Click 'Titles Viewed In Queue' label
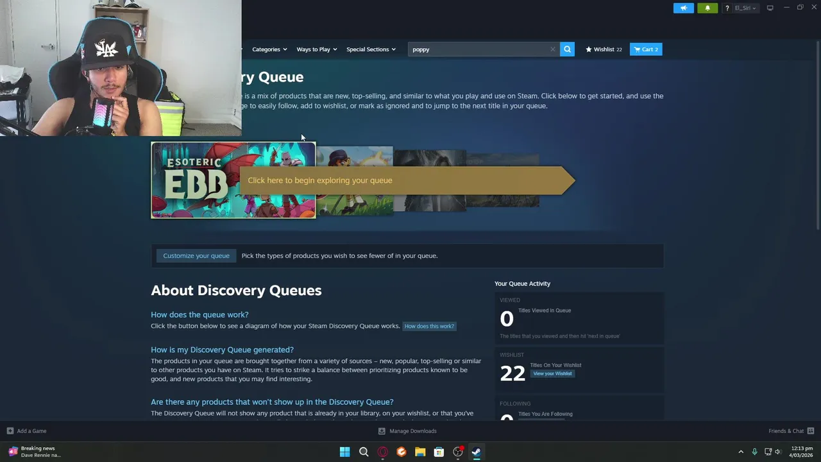 pos(545,311)
